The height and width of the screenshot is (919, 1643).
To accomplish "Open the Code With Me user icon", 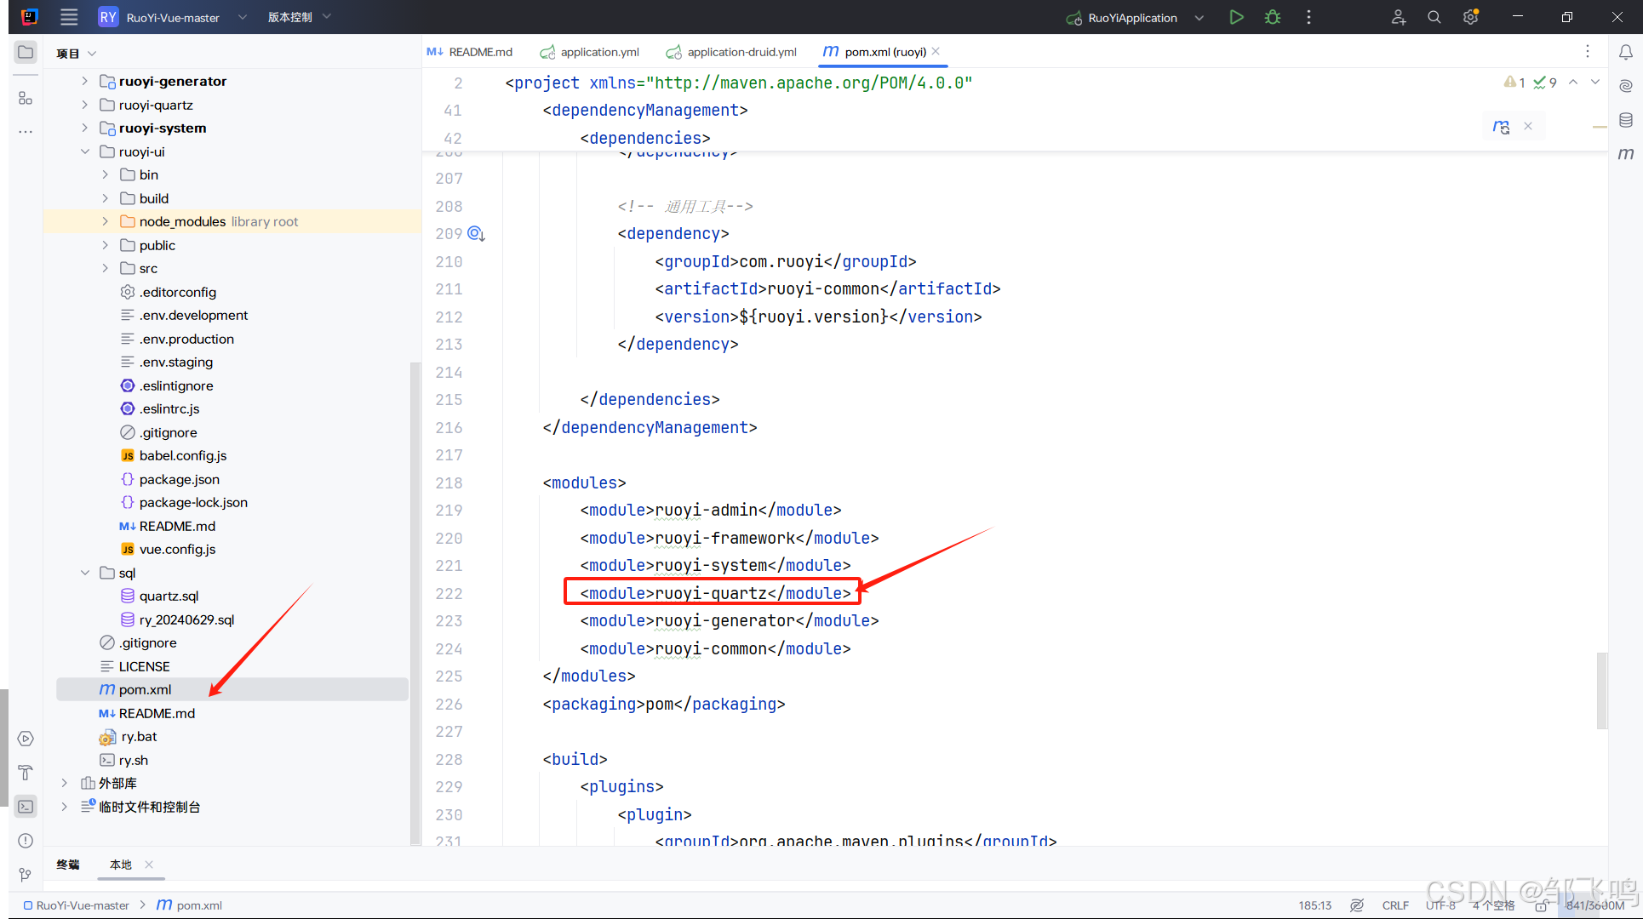I will 1398,17.
